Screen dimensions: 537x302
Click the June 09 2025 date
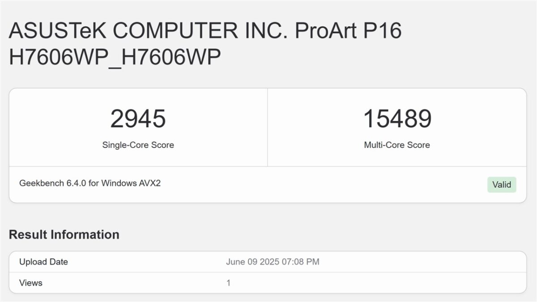251,262
